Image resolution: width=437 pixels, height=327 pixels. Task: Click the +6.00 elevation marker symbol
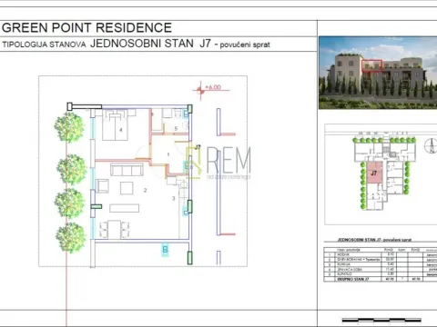[200, 90]
